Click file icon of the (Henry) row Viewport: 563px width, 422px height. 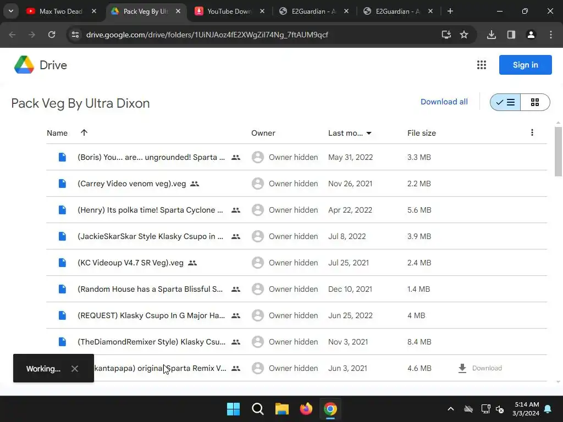pyautogui.click(x=62, y=210)
